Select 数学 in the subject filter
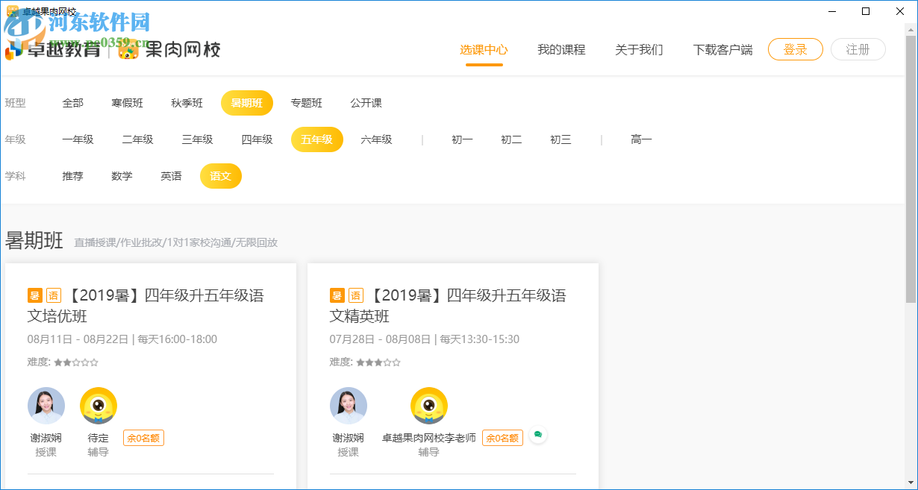 click(x=122, y=176)
